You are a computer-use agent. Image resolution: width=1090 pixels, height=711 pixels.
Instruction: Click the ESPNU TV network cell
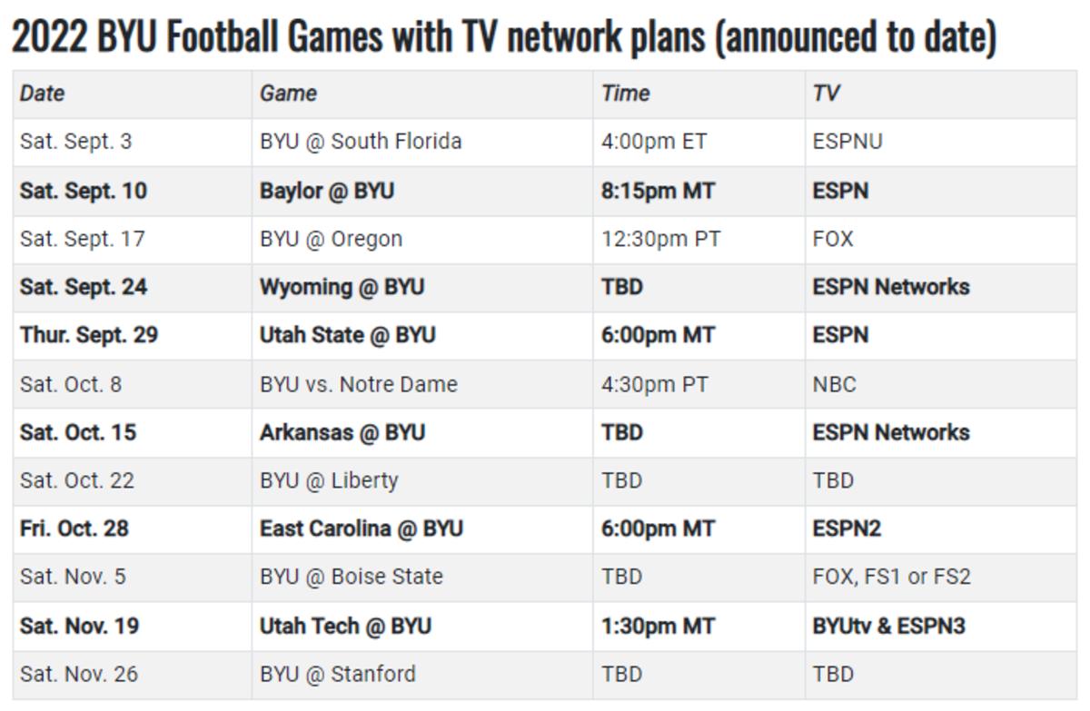(x=847, y=142)
